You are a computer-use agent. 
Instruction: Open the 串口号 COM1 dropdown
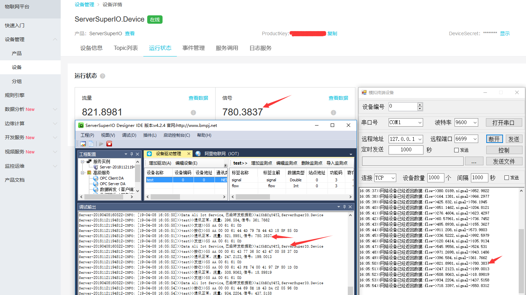[420, 122]
